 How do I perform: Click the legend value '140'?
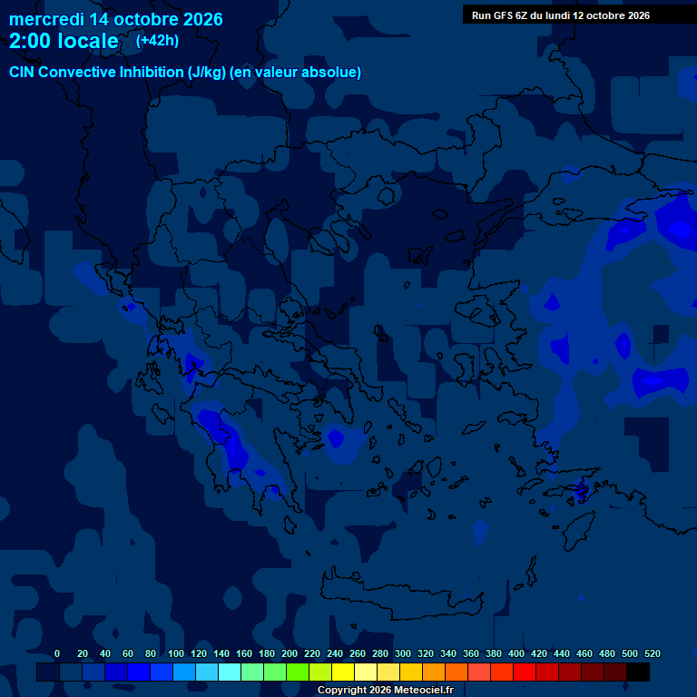tap(221, 653)
